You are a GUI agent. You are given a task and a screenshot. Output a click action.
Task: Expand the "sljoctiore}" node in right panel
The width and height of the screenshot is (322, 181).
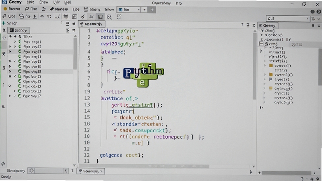point(262,35)
